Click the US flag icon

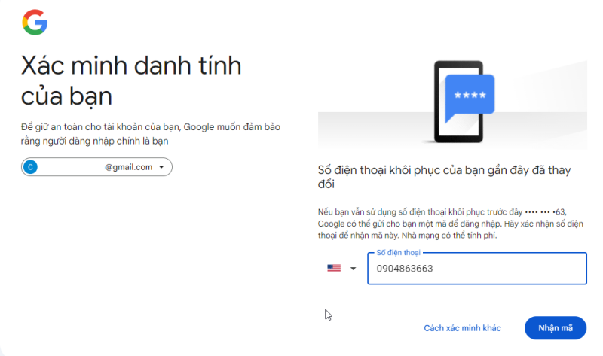click(334, 269)
